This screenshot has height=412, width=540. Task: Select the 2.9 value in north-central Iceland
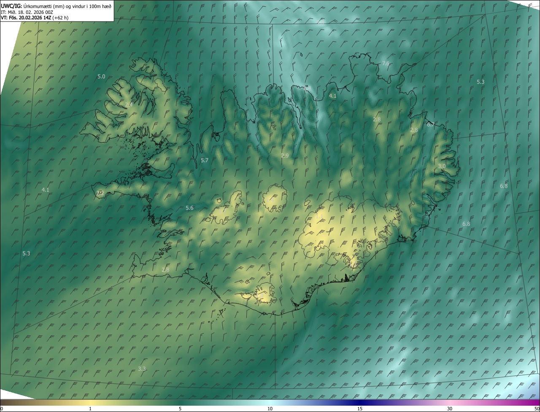pyautogui.click(x=285, y=156)
